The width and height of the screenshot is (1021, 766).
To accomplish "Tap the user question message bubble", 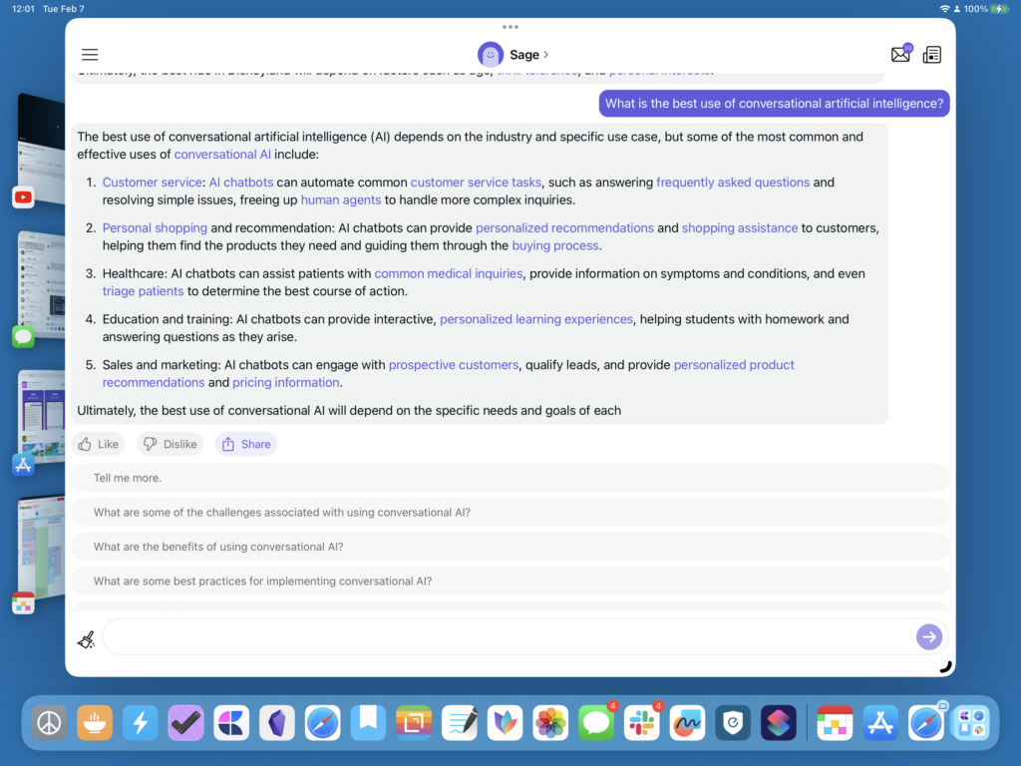I will click(774, 104).
